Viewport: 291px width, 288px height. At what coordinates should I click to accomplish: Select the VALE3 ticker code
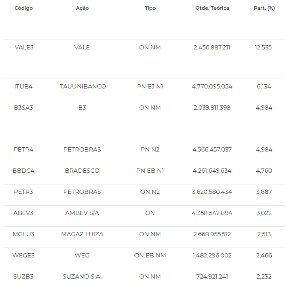coord(24,48)
